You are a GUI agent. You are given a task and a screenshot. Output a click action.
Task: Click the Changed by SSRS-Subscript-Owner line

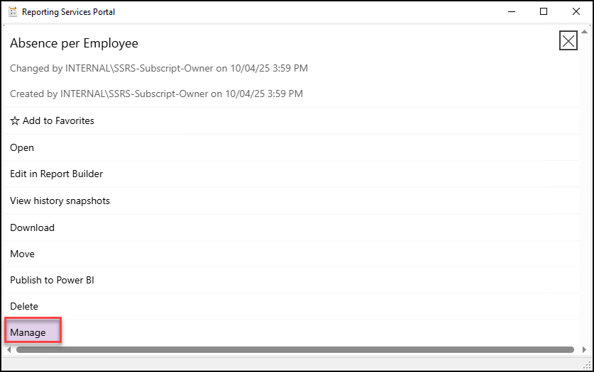[158, 69]
